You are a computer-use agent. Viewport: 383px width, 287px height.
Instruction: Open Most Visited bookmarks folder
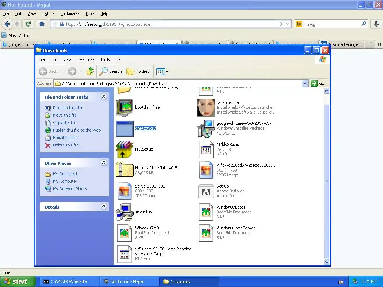point(16,36)
